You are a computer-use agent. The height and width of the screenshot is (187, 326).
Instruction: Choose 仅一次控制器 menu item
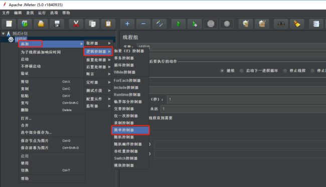click(x=130, y=115)
